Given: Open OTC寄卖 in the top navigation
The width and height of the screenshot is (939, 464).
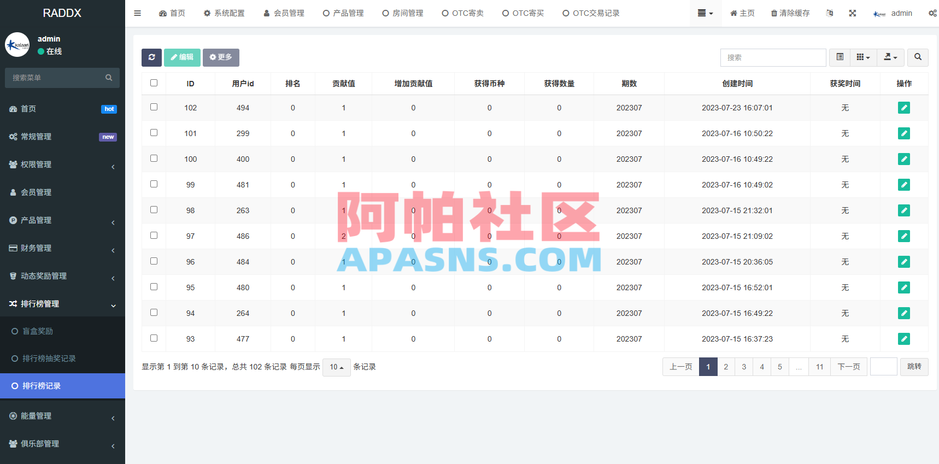Looking at the screenshot, I should tap(463, 13).
